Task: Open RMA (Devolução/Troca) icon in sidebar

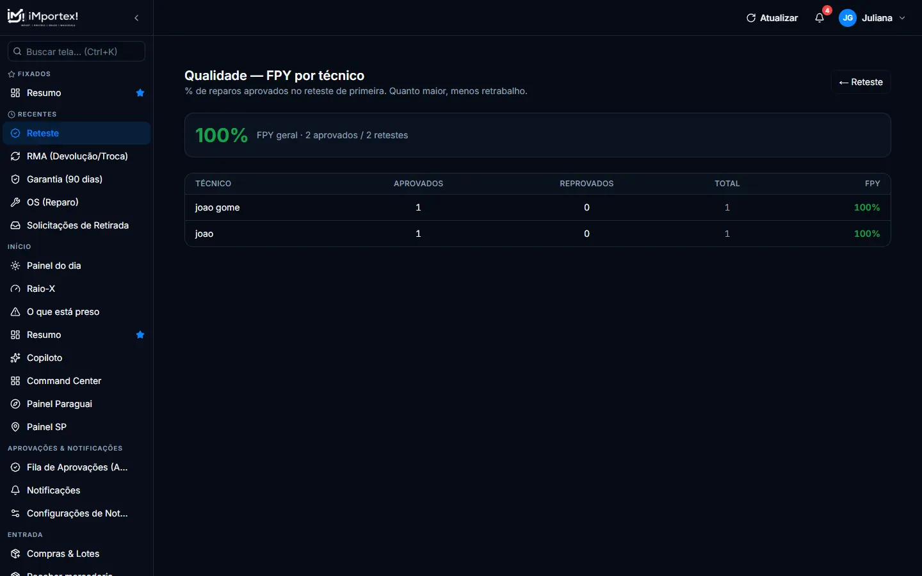Action: coord(15,156)
